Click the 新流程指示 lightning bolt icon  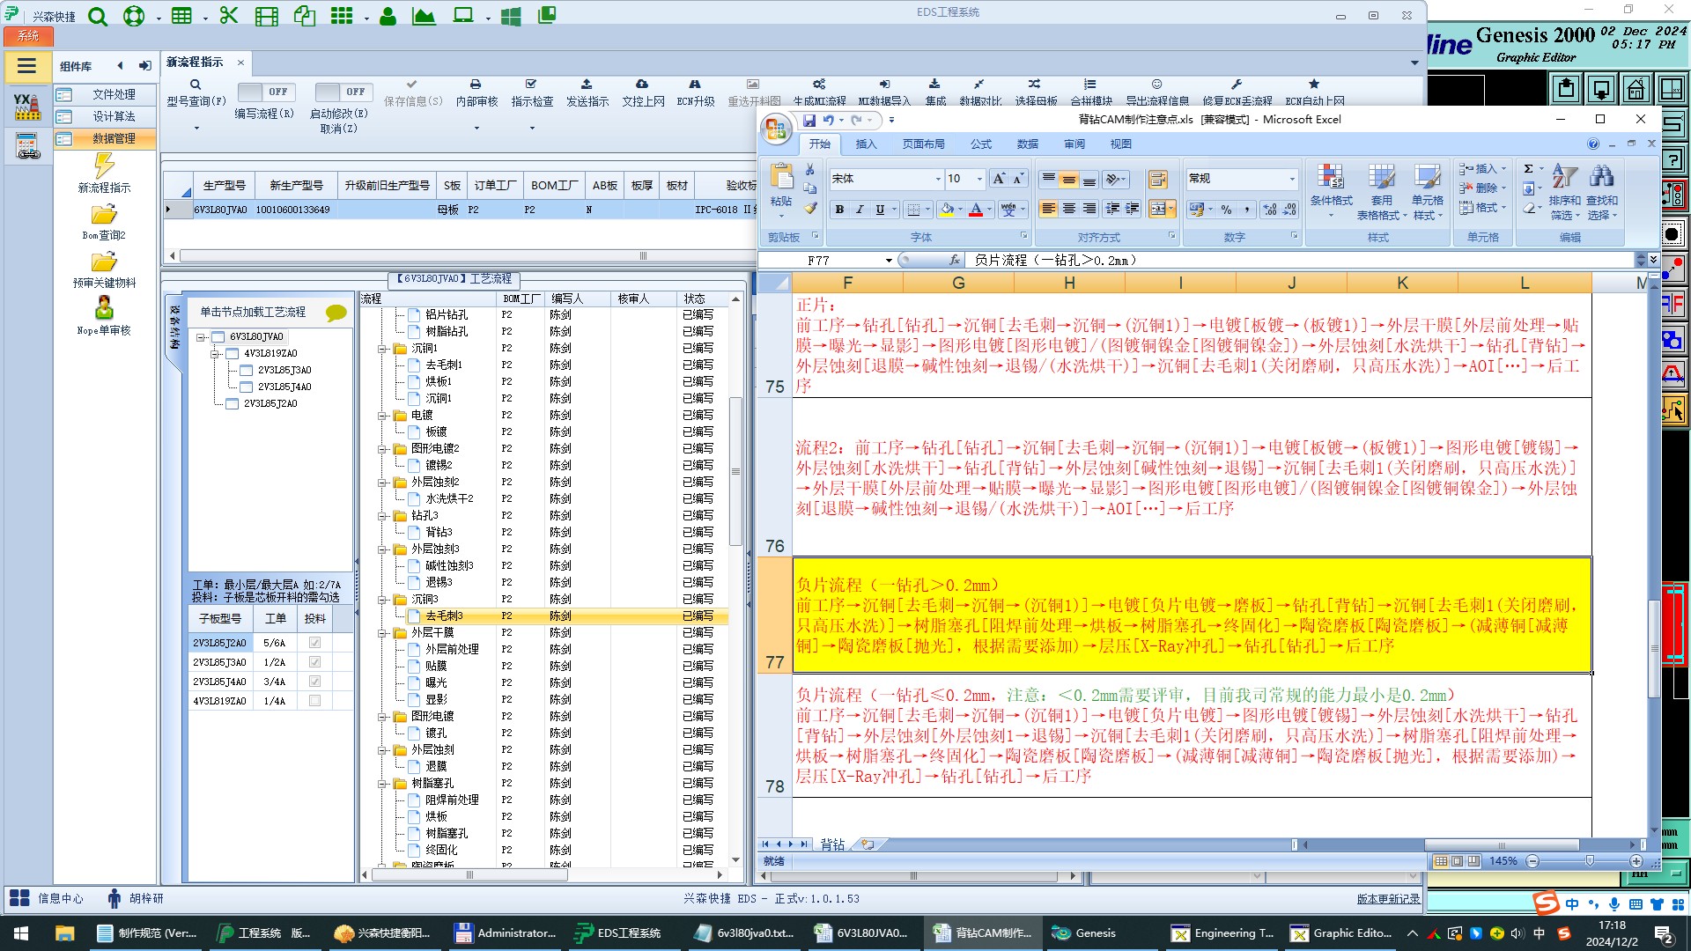point(104,166)
